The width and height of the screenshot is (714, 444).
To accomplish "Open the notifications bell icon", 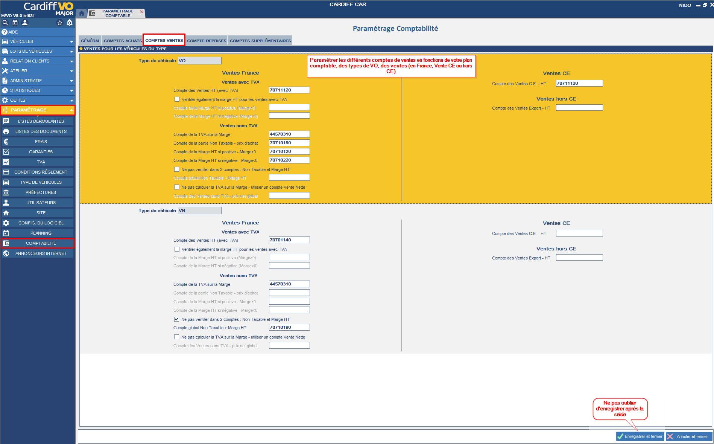I will click(x=70, y=23).
